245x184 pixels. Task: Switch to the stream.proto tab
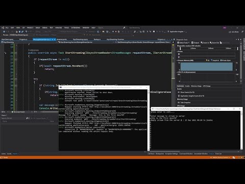click(x=62, y=39)
